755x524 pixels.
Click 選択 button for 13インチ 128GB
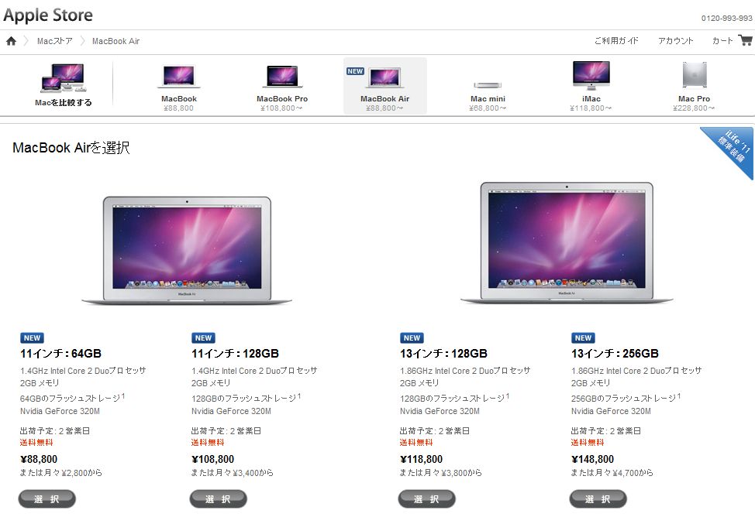coord(426,499)
